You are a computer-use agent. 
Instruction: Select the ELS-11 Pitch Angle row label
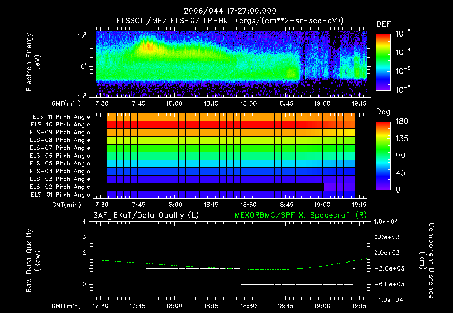[61, 117]
